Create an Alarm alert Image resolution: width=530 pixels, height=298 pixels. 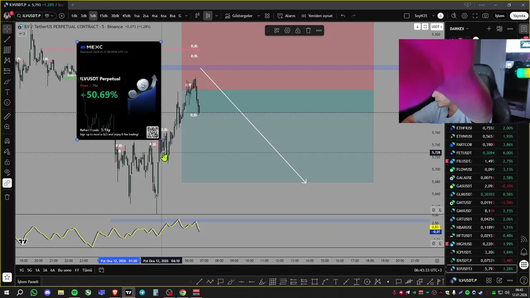pos(287,16)
